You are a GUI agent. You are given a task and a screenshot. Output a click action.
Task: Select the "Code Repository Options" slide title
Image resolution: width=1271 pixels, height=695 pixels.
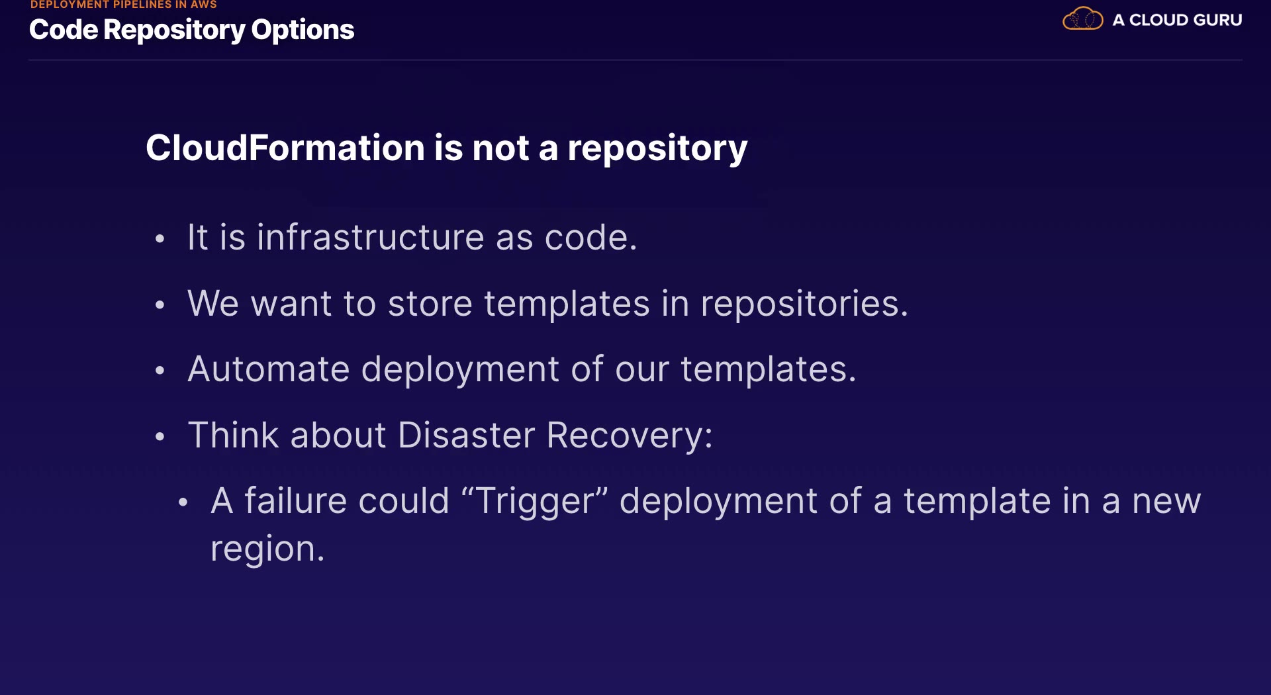pos(192,30)
